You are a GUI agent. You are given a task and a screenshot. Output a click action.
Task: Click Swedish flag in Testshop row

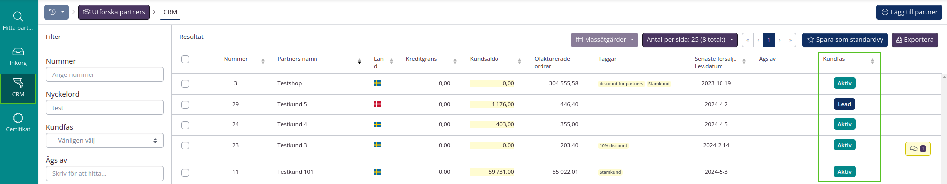377,83
